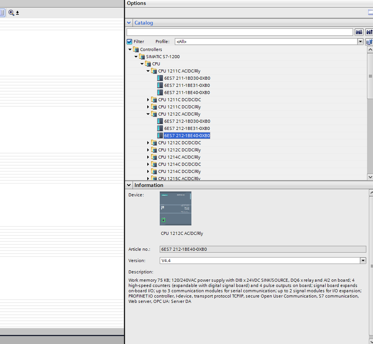
Task: Click the search-up icon next to the catalog search field
Action: 369,32
